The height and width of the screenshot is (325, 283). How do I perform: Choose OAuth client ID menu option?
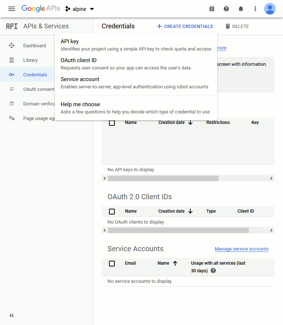[x=136, y=64]
